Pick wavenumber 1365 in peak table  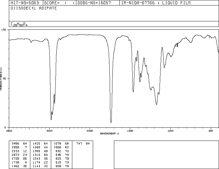(36, 151)
